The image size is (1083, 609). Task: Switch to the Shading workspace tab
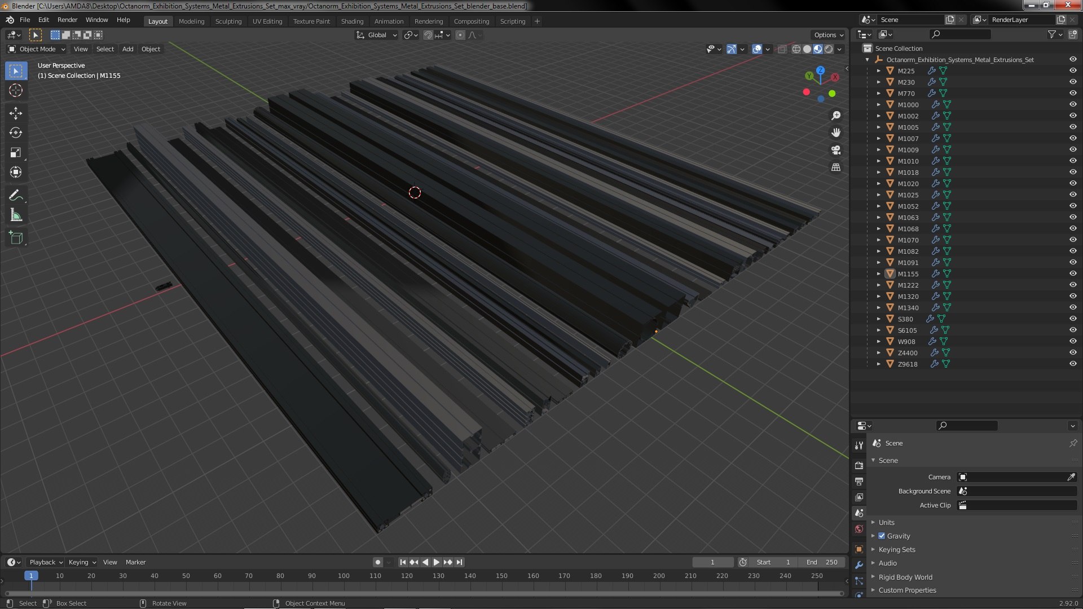point(352,21)
